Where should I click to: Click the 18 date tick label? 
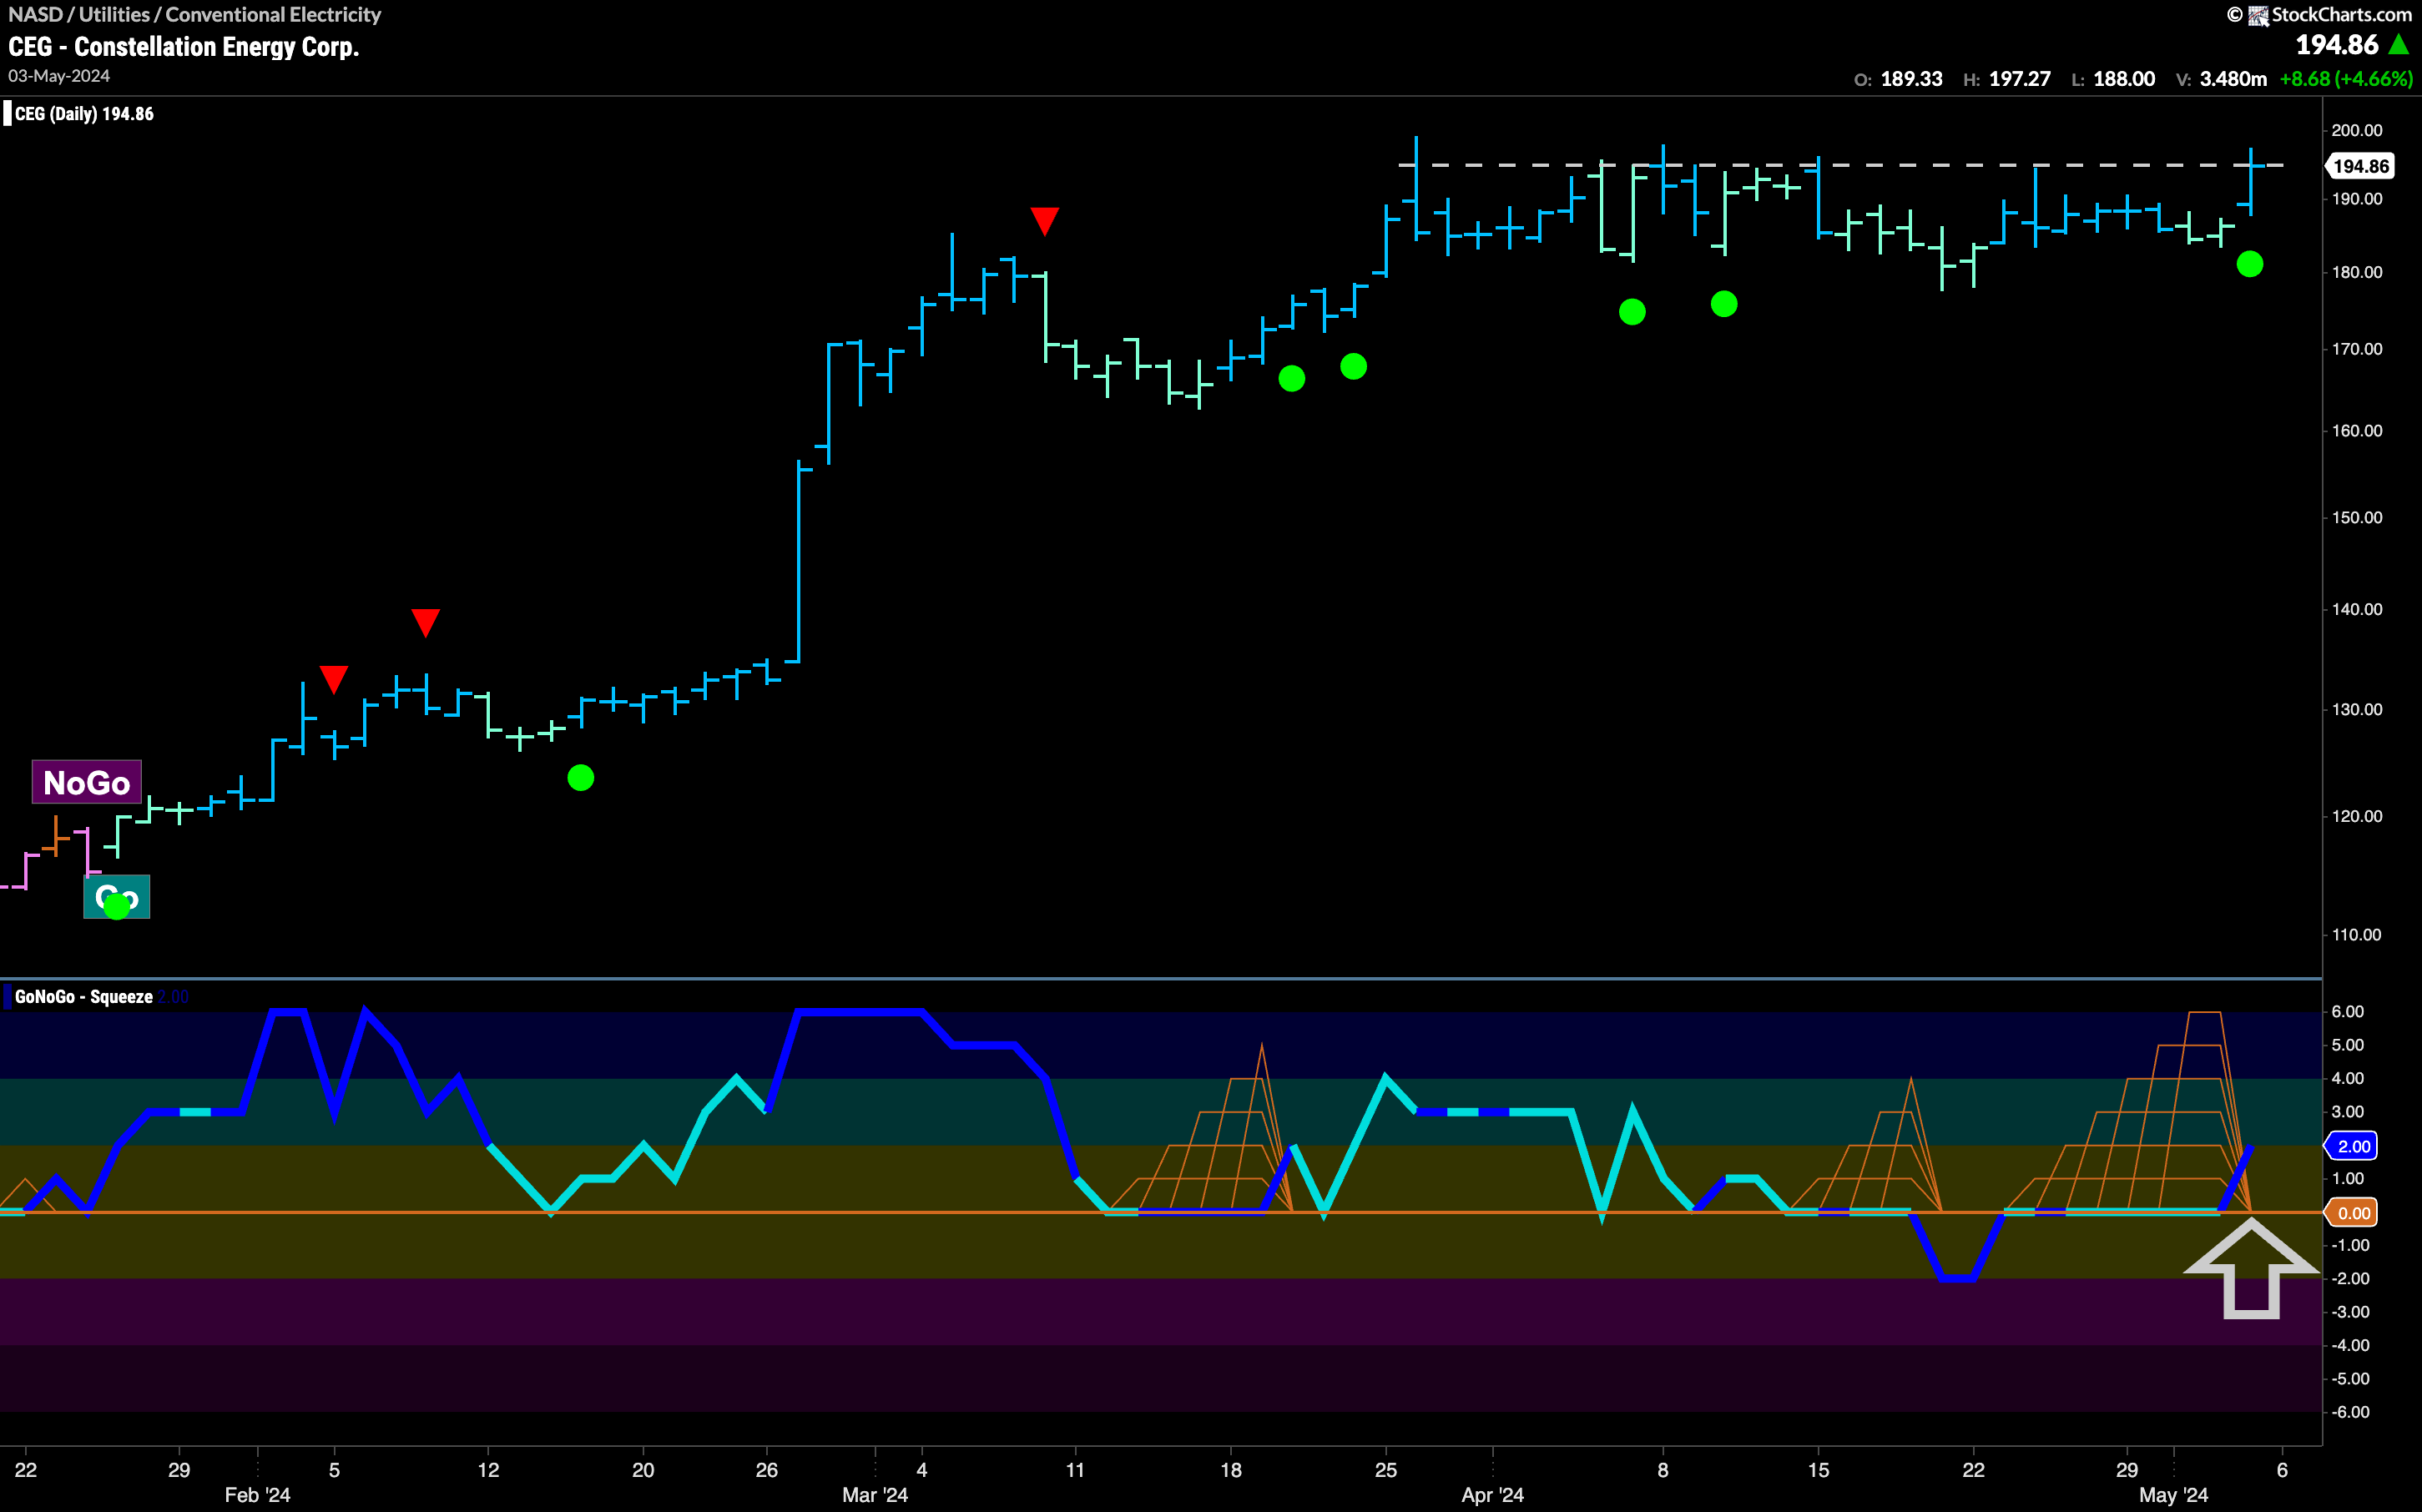click(x=1231, y=1470)
